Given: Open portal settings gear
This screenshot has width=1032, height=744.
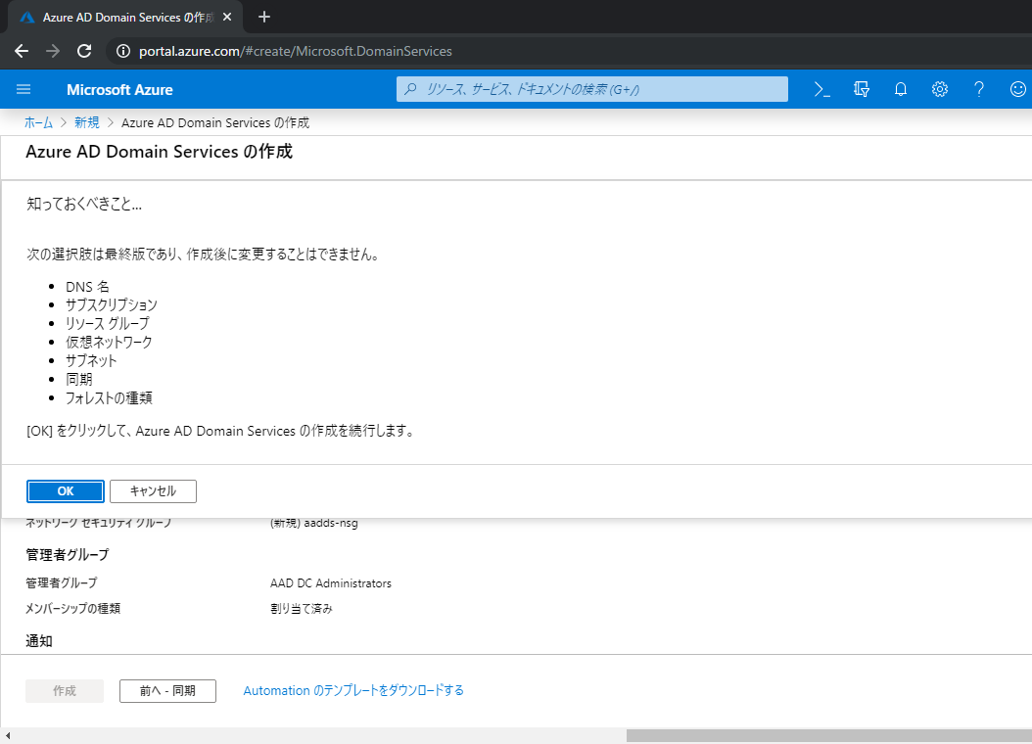Looking at the screenshot, I should [x=940, y=89].
